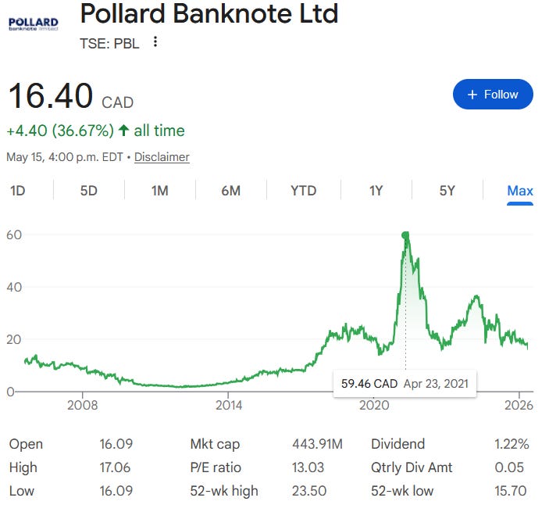Click the Max range tab
Viewport: 549px width, 512px height.
(x=520, y=191)
